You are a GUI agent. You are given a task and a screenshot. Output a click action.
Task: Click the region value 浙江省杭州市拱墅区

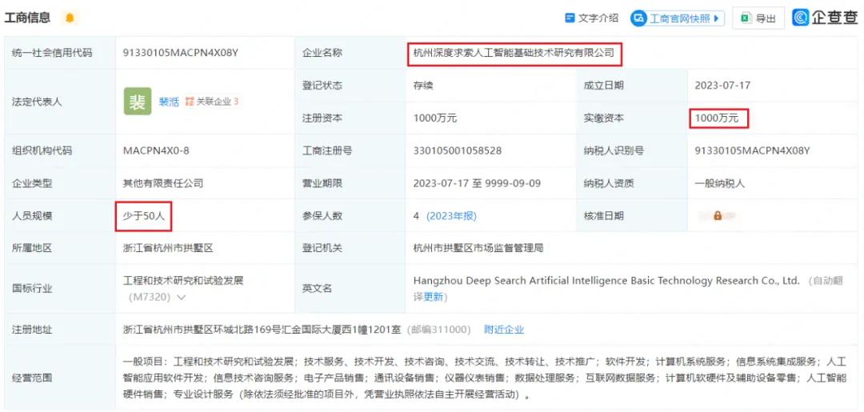(x=168, y=249)
